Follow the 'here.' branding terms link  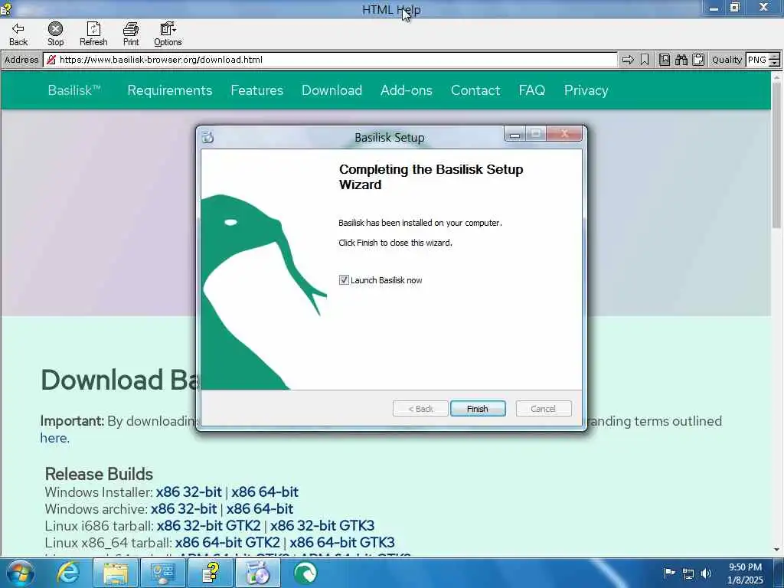pos(55,437)
